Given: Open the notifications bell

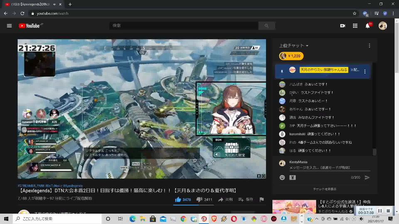Looking at the screenshot, I should [367, 26].
